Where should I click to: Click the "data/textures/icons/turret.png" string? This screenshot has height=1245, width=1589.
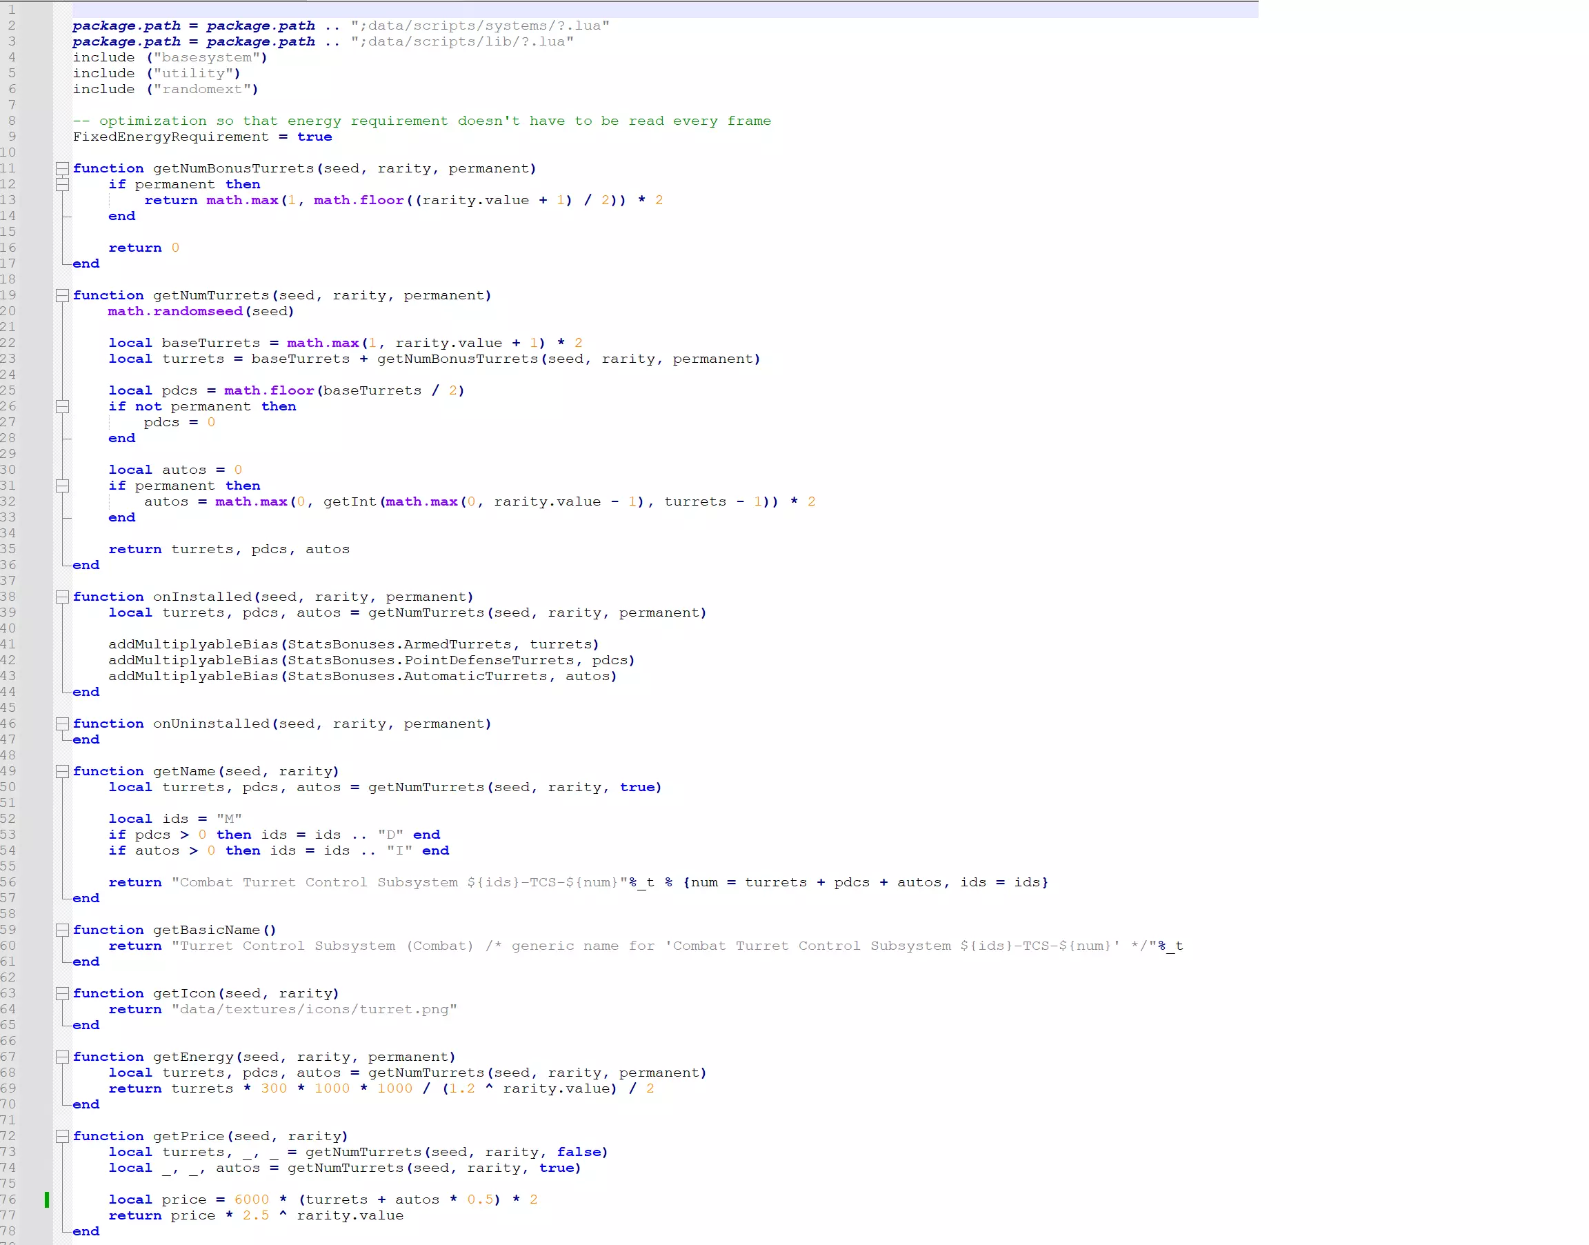314,1010
